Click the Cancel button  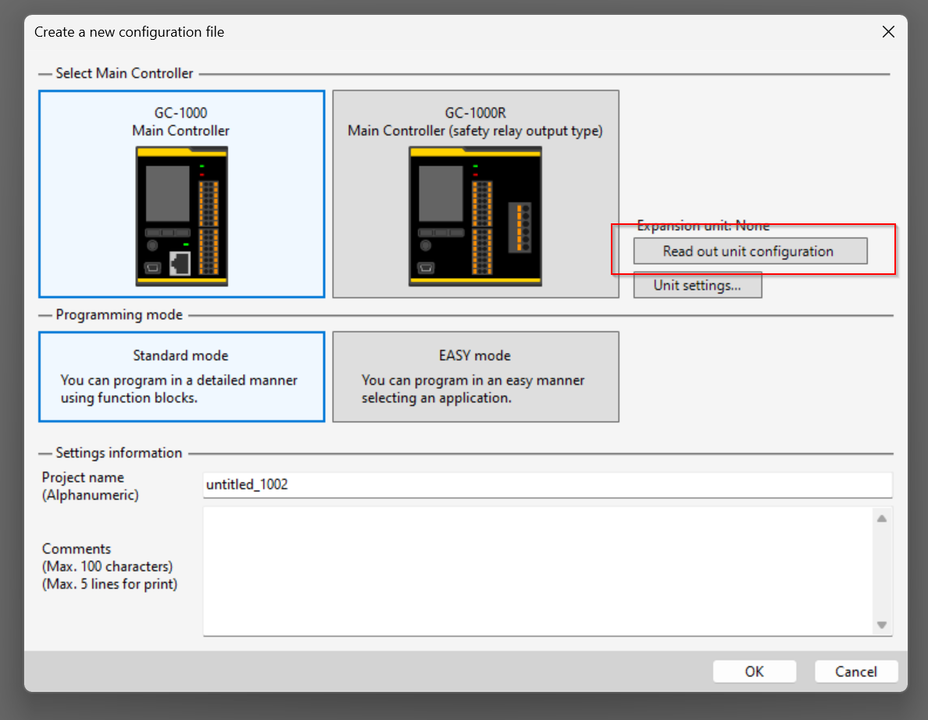point(856,672)
